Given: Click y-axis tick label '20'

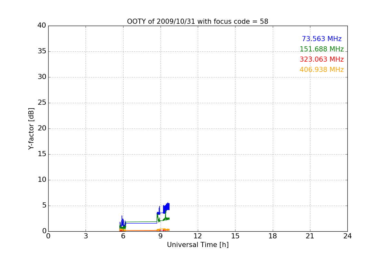Looking at the screenshot, I should point(42,128).
